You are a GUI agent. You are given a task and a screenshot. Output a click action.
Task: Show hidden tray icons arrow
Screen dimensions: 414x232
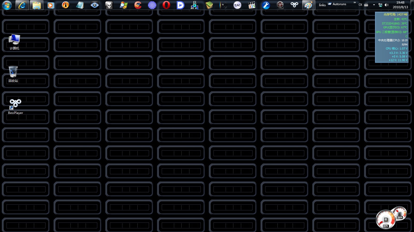pyautogui.click(x=374, y=5)
